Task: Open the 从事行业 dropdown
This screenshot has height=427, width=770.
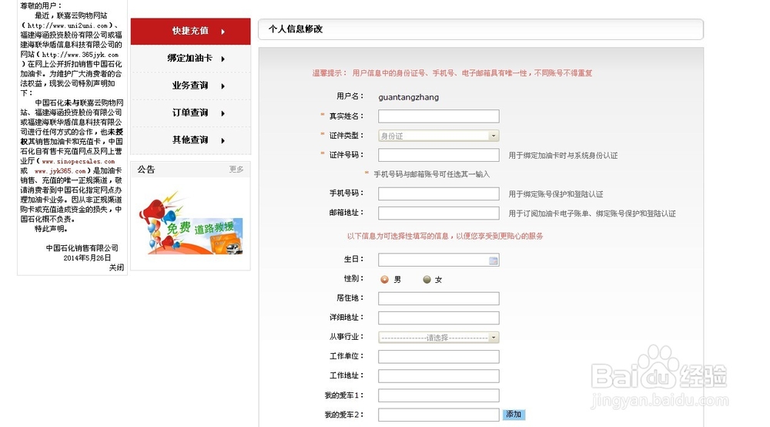Action: pos(439,338)
